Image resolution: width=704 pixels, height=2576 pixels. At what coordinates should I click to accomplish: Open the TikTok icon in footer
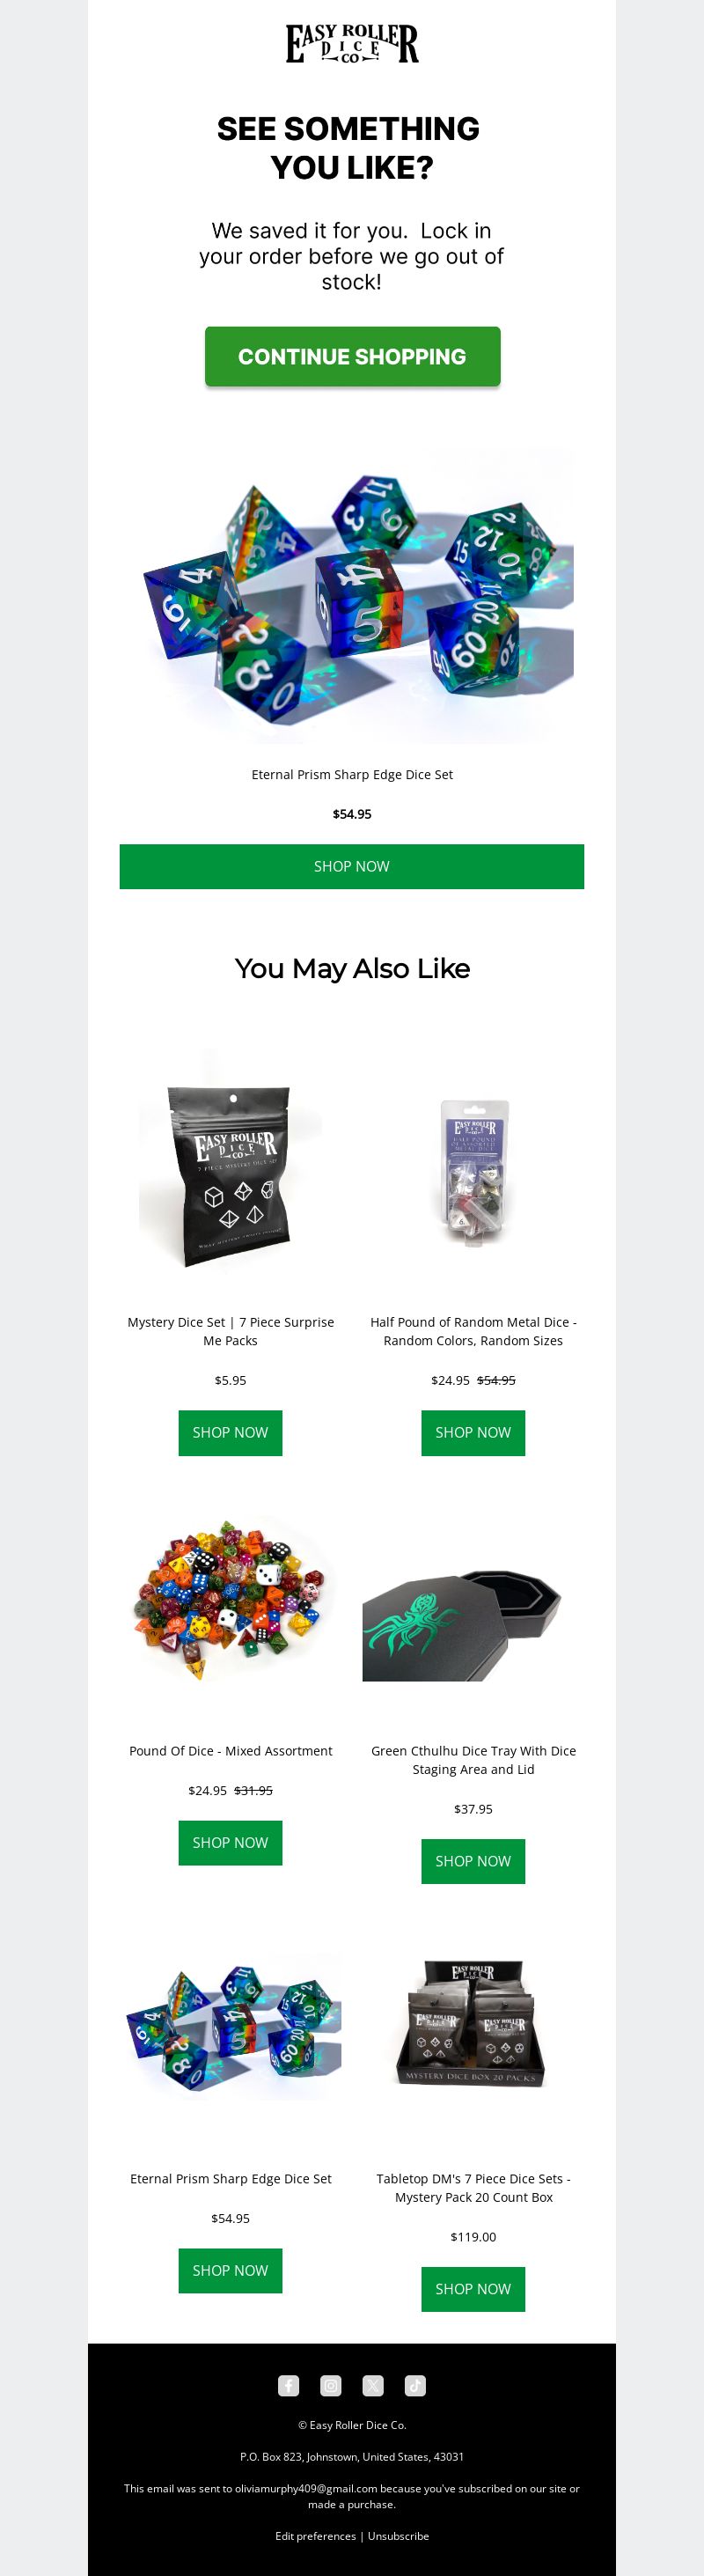415,2386
